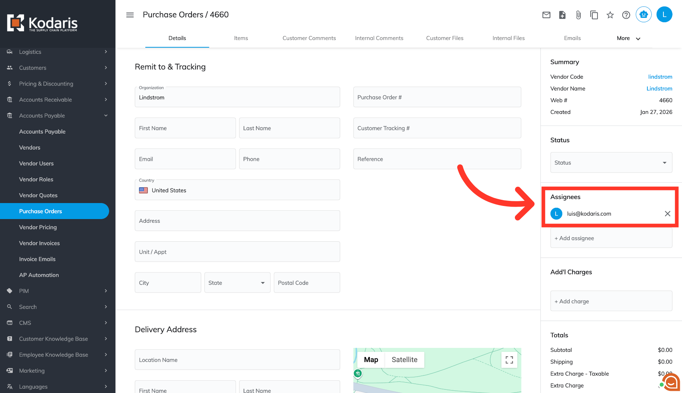Screen dimensions: 682x393
Task: Open the More tabs dropdown
Action: (x=628, y=38)
